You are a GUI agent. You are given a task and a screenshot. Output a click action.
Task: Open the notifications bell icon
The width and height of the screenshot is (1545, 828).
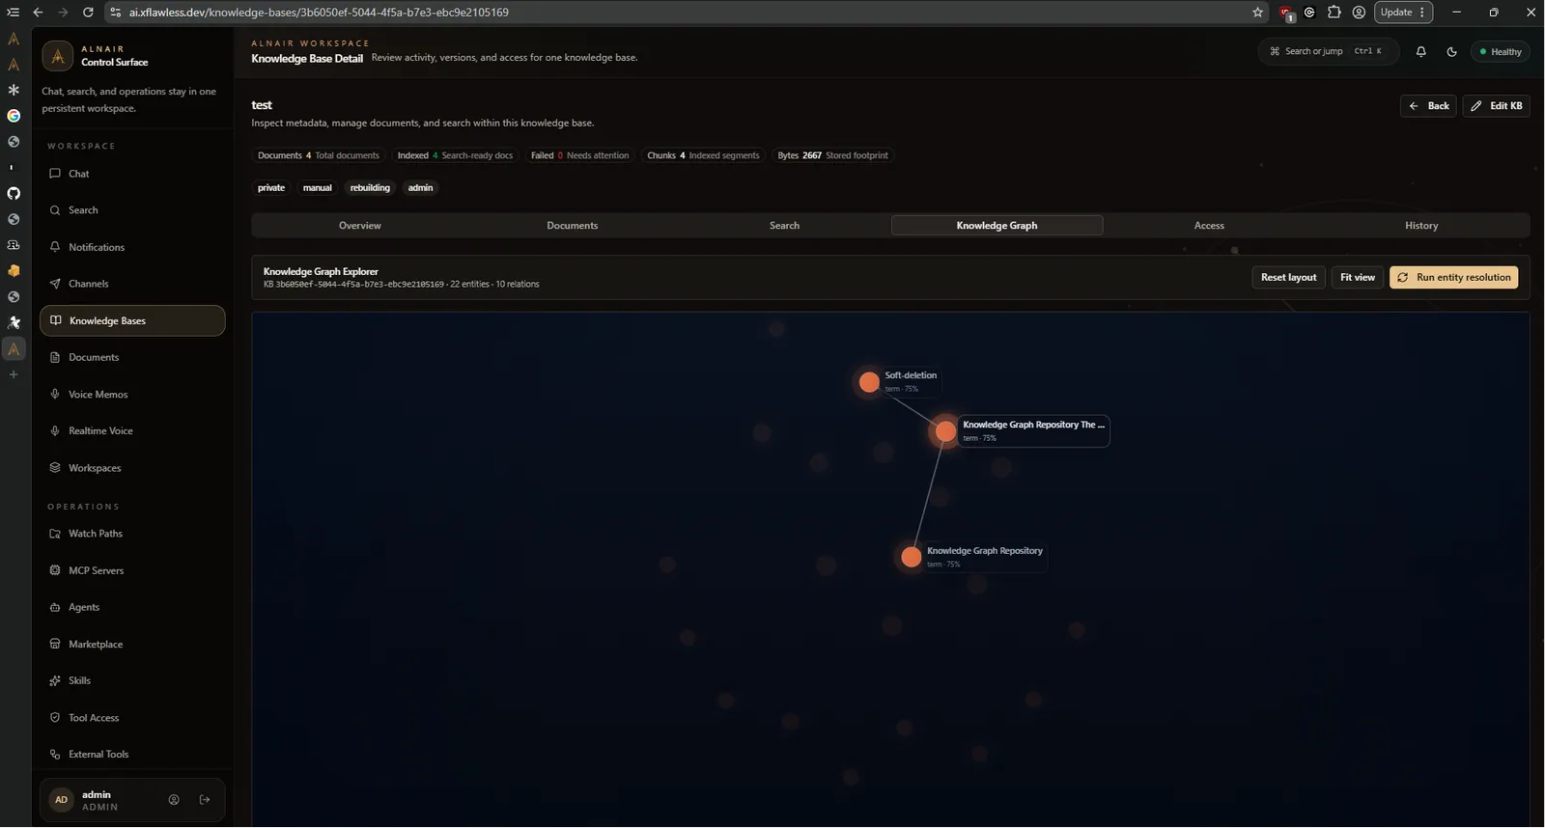pyautogui.click(x=1420, y=52)
